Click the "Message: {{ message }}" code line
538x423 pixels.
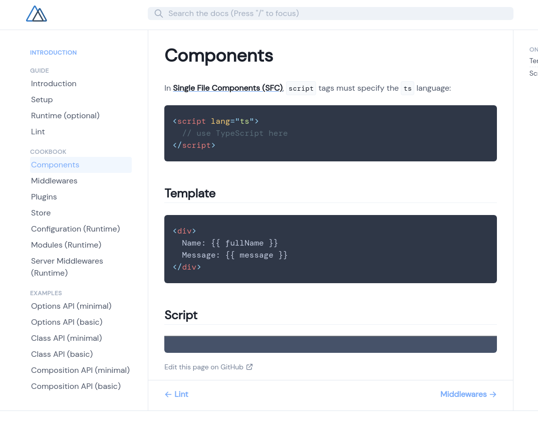click(x=235, y=255)
